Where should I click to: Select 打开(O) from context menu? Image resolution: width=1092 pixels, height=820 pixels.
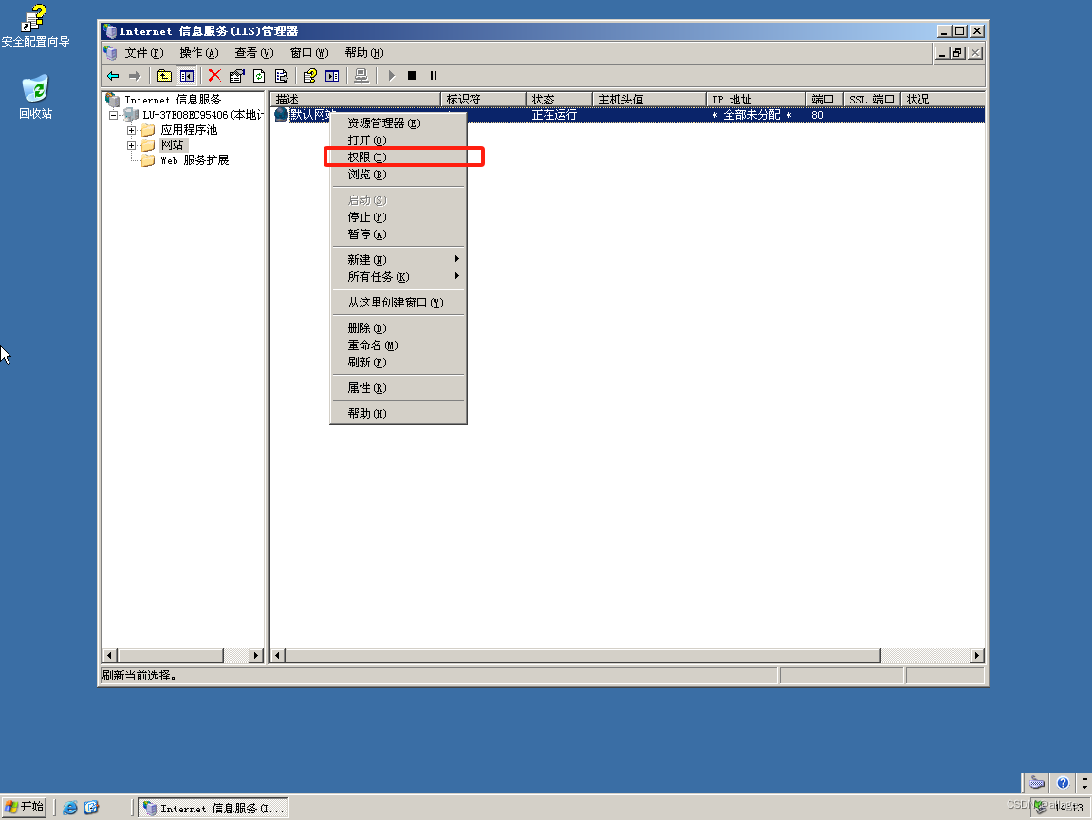[398, 140]
